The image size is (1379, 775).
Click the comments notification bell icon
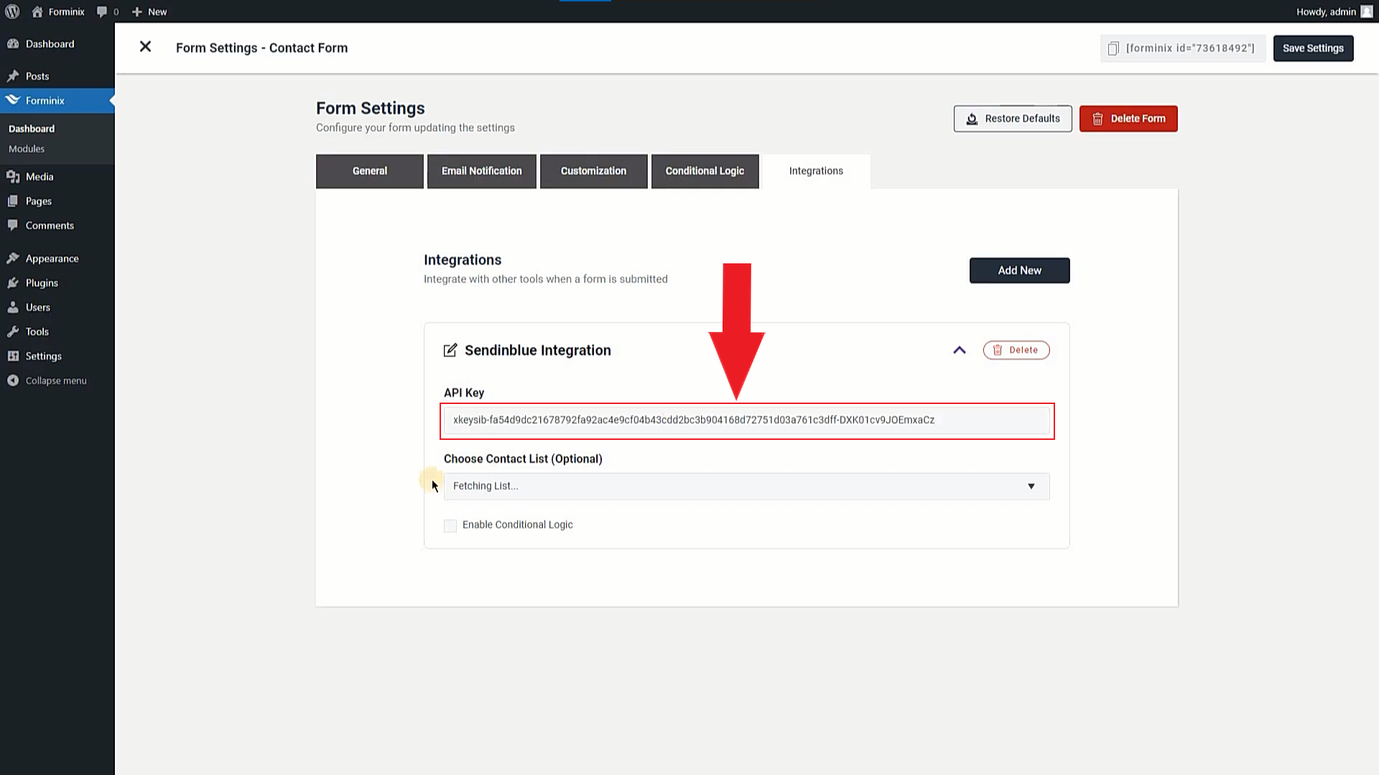102,11
